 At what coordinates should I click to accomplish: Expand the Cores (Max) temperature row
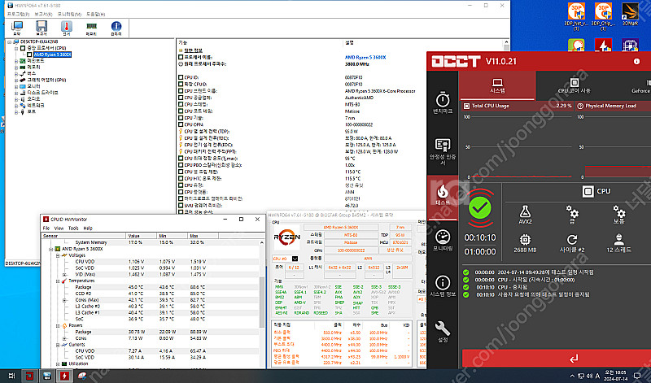[64, 300]
